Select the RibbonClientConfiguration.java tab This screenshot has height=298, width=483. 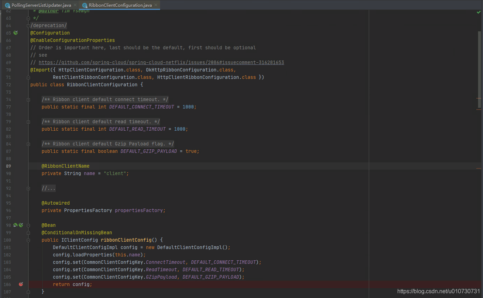[x=120, y=5]
